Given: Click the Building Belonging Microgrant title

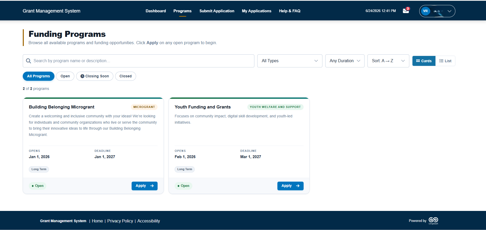Looking at the screenshot, I should 62,107.
